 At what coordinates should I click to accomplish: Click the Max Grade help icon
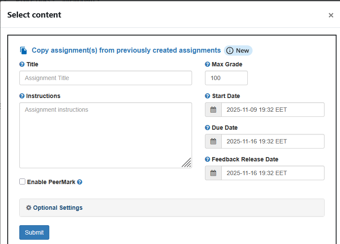pyautogui.click(x=208, y=64)
